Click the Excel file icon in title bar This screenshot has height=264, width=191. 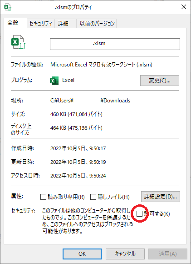(x=8, y=7)
